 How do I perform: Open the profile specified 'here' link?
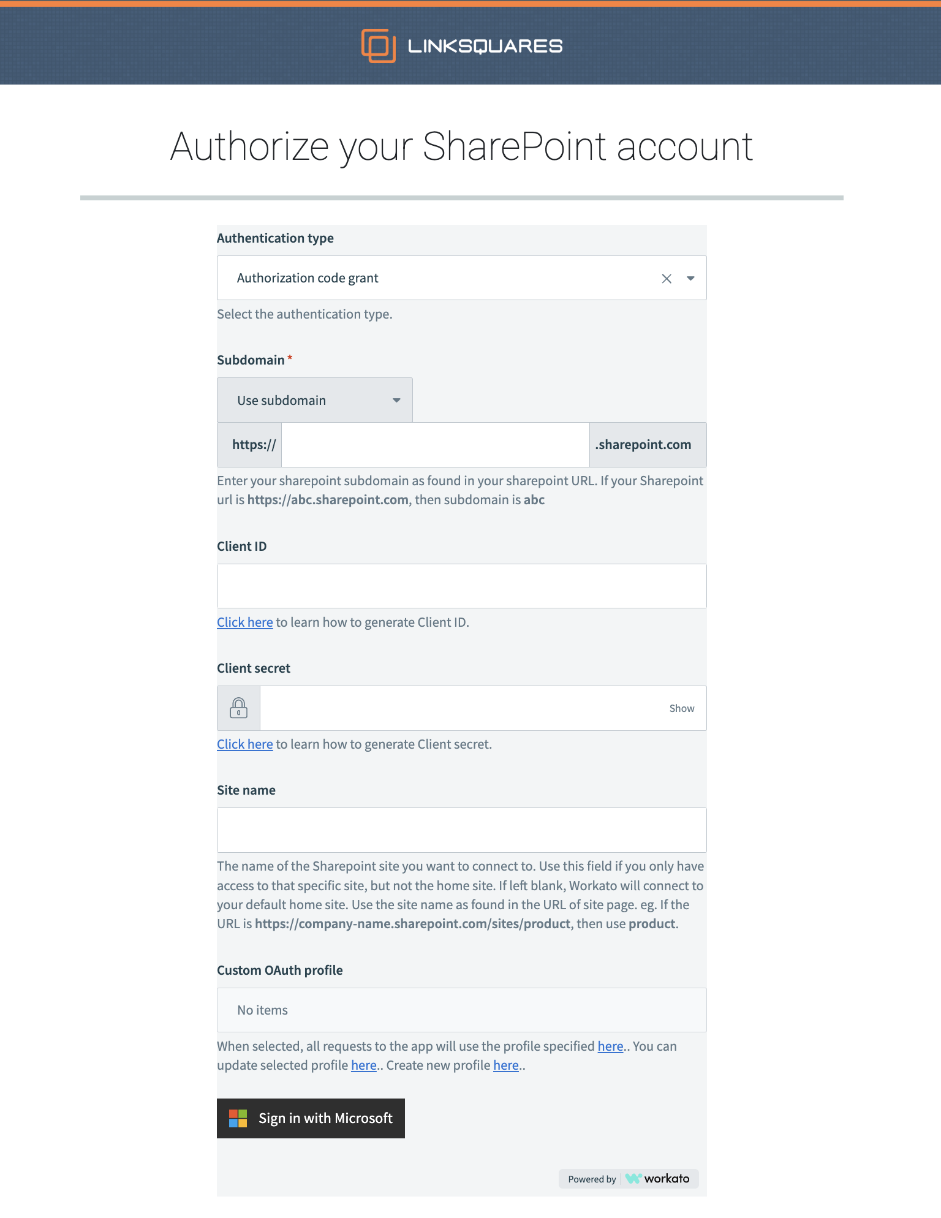[610, 1046]
